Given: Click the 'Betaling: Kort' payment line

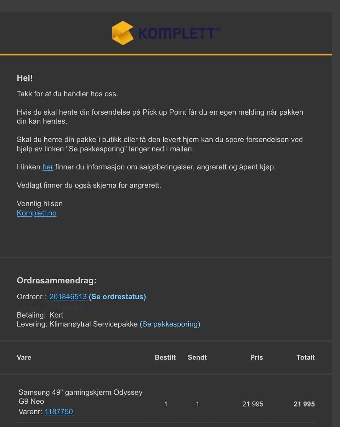Looking at the screenshot, I should pos(40,315).
